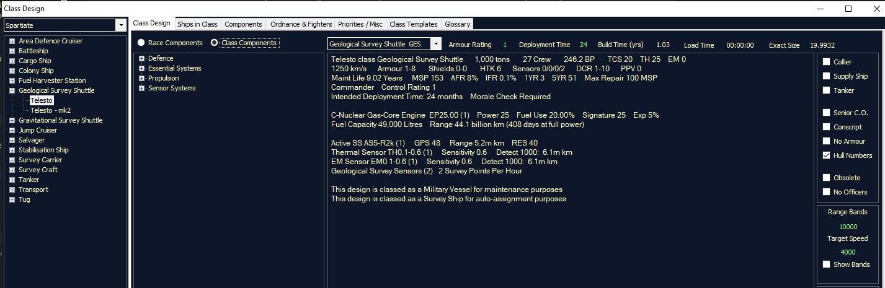
Task: Expand the Tanker tree node
Action: click(x=12, y=180)
